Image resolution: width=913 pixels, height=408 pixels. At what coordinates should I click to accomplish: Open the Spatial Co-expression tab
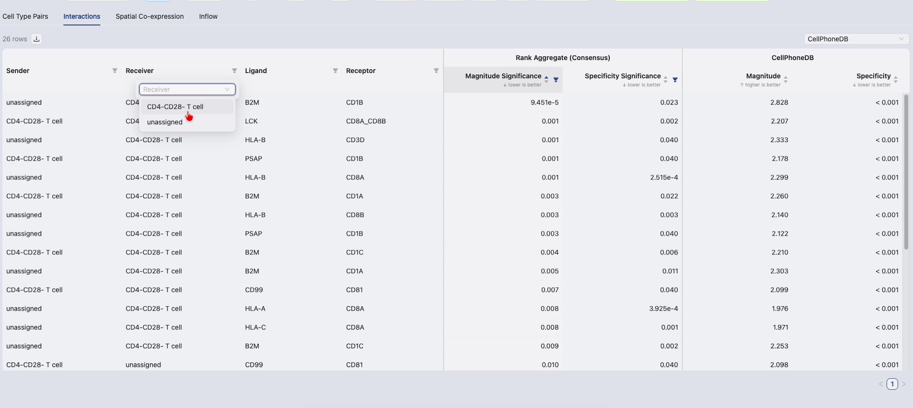[150, 16]
